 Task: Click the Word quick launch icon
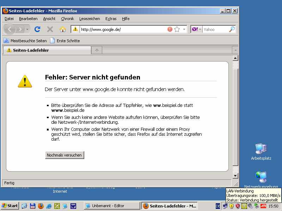point(73,206)
